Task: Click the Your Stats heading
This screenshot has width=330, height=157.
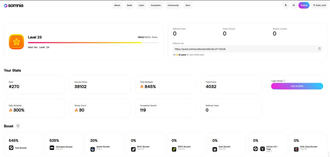Action: pos(12,70)
